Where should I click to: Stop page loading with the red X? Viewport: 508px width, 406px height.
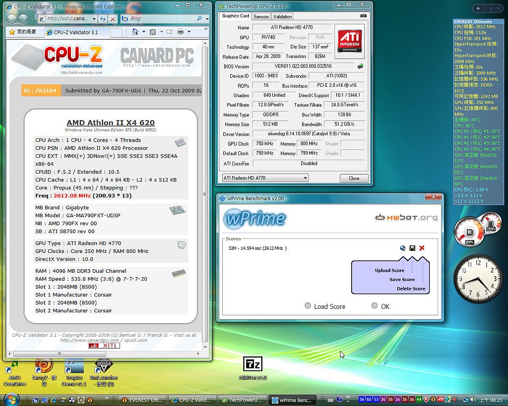click(x=113, y=19)
